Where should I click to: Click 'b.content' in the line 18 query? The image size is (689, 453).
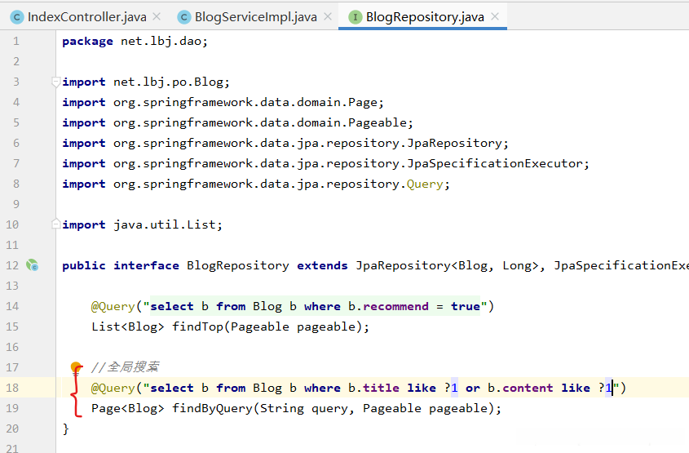click(x=520, y=388)
